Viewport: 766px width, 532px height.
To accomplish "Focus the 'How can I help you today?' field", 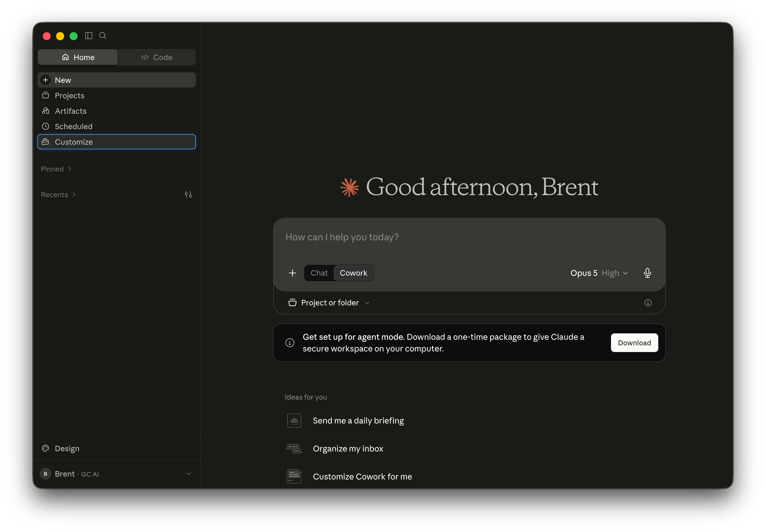I will 469,237.
